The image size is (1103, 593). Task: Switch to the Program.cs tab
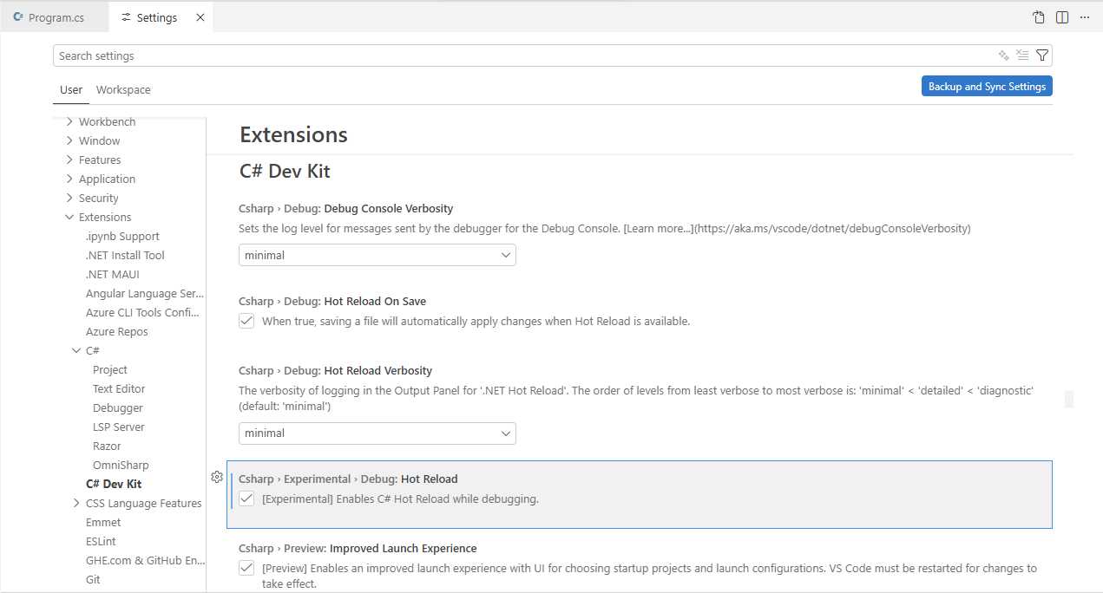(x=55, y=17)
